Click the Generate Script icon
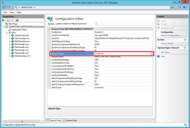 pos(158,28)
